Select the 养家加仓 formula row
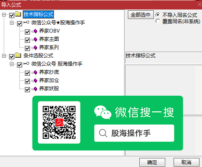Screen dimensions: 202x167 pyautogui.click(x=49, y=80)
